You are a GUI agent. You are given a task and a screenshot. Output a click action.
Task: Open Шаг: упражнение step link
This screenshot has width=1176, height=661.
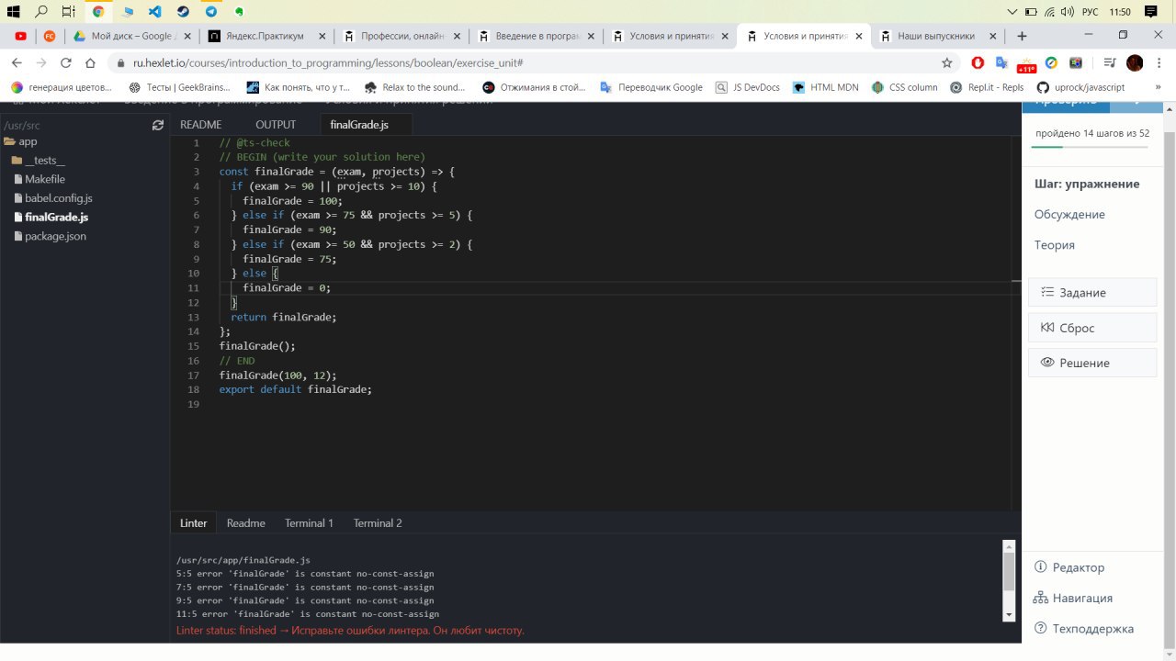(1087, 184)
